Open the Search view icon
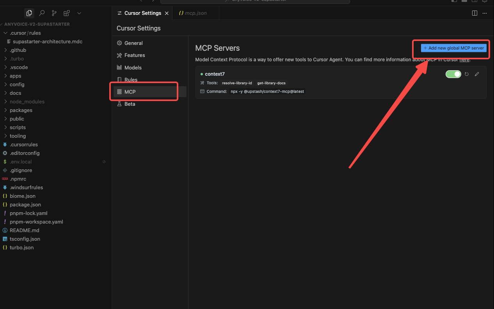This screenshot has width=494, height=309. 42,13
